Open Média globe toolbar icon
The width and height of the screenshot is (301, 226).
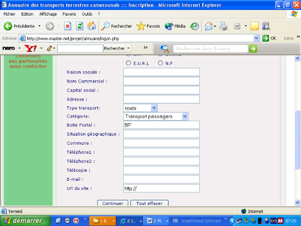click(169, 26)
